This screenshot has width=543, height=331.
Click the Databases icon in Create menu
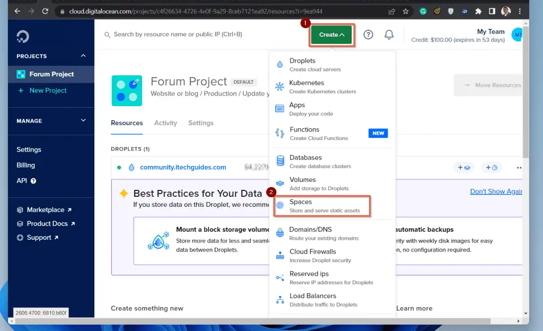pyautogui.click(x=280, y=161)
